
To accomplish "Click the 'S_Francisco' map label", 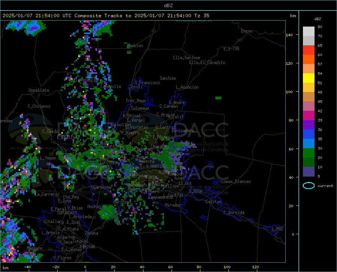I will [147, 83].
